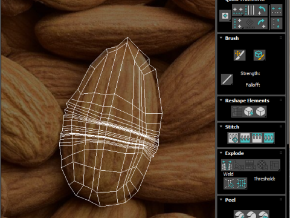
Task: Select the Relax brush with cube icon
Action: pos(259,55)
